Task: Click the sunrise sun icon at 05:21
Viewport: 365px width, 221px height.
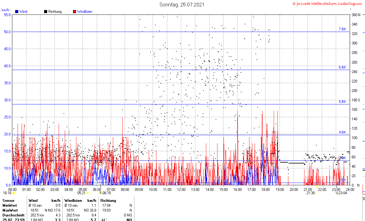Action: tap(88, 193)
